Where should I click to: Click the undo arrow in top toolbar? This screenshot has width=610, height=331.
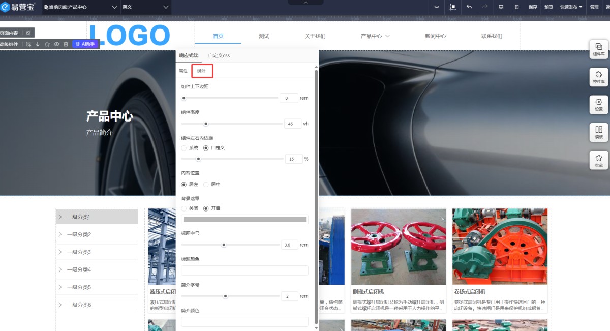[x=469, y=7]
